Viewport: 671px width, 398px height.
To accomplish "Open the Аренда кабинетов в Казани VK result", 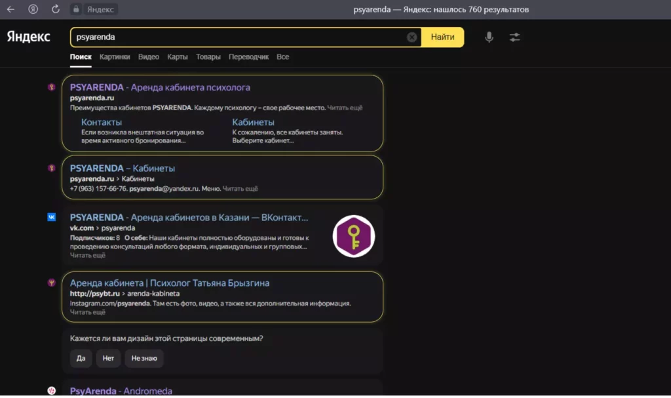I will coord(189,217).
